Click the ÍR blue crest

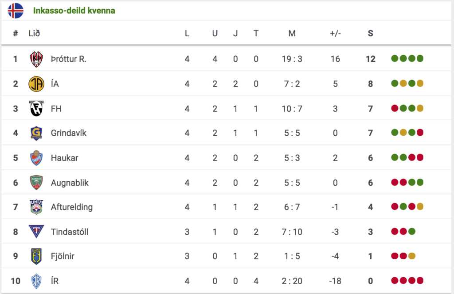[36, 281]
